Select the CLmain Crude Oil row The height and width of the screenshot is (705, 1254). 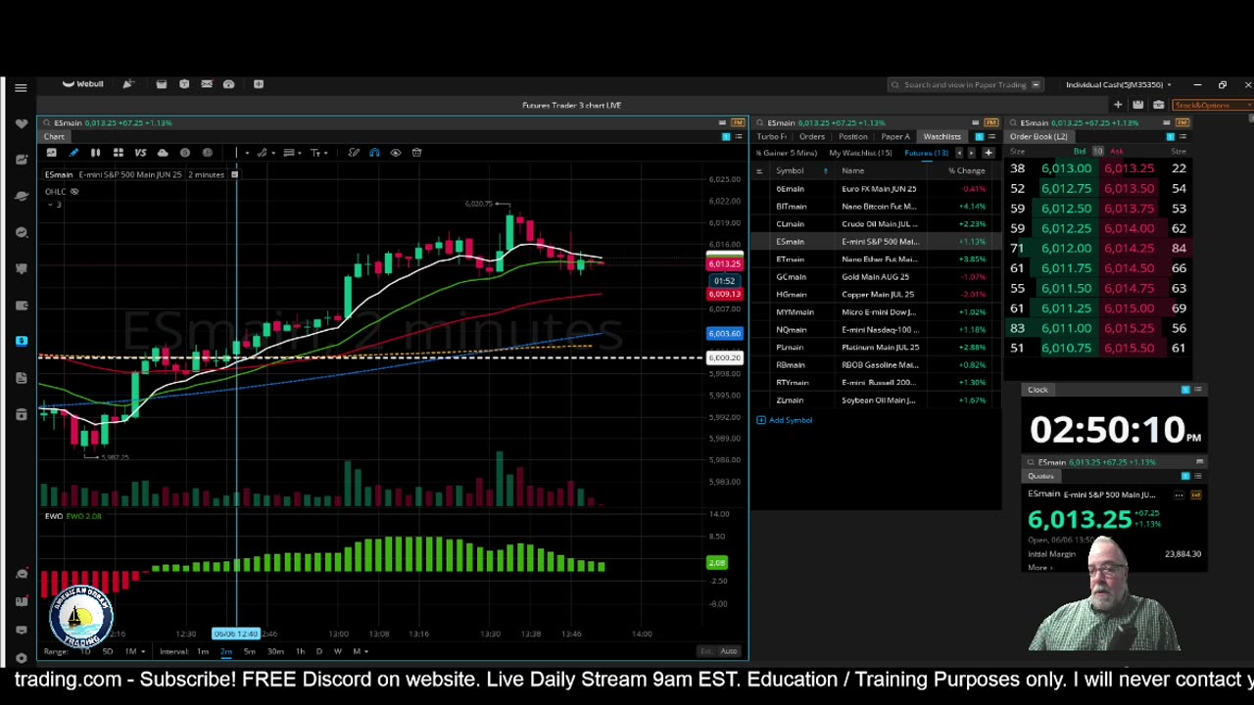pos(876,224)
